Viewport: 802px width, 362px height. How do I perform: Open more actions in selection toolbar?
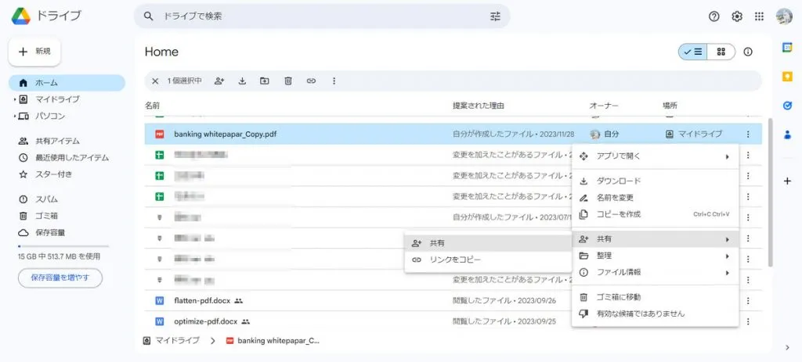pyautogui.click(x=334, y=81)
